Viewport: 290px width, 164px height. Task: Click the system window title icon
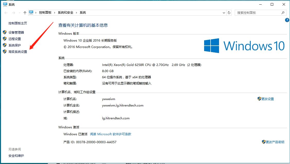[5, 4]
